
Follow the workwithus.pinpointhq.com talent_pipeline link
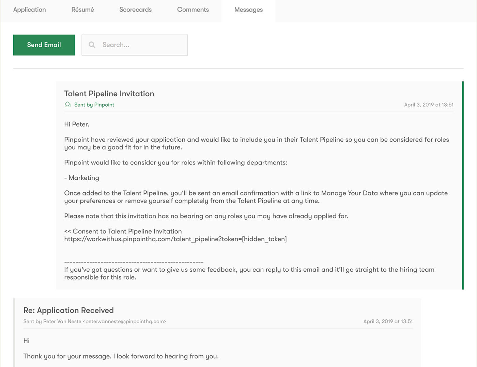[x=175, y=239]
